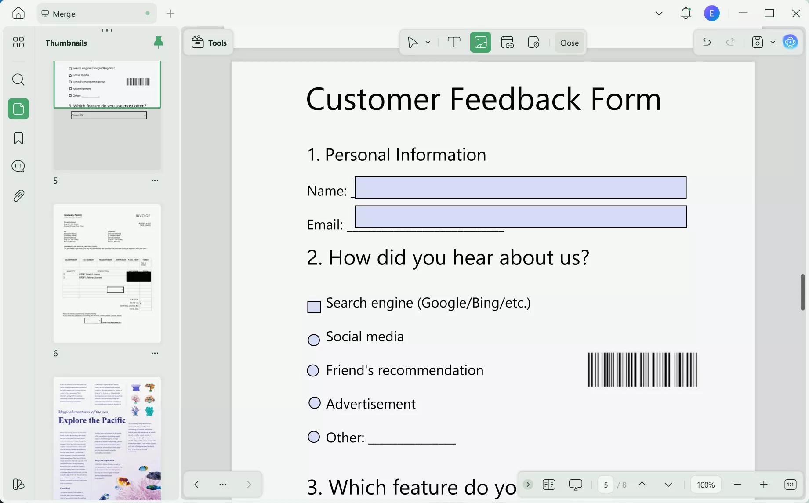Viewport: 809px width, 503px height.
Task: Select the Text tool in the toolbar
Action: 453,42
